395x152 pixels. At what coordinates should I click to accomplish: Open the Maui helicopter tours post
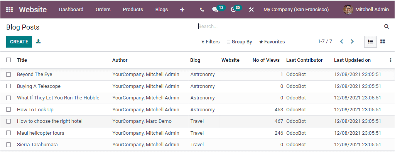coord(41,133)
